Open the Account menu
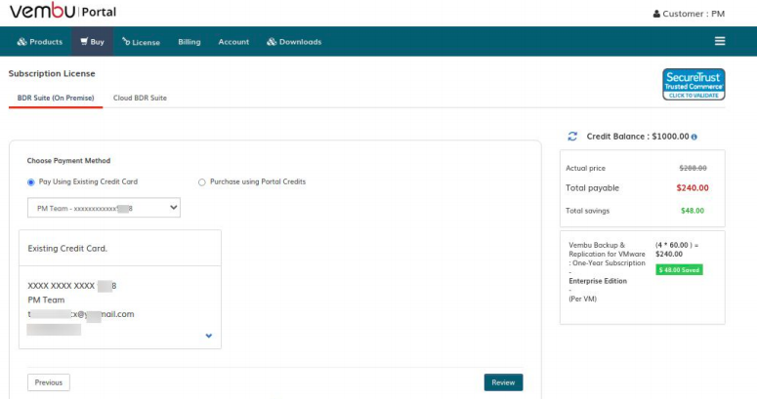This screenshot has height=399, width=757. click(233, 42)
